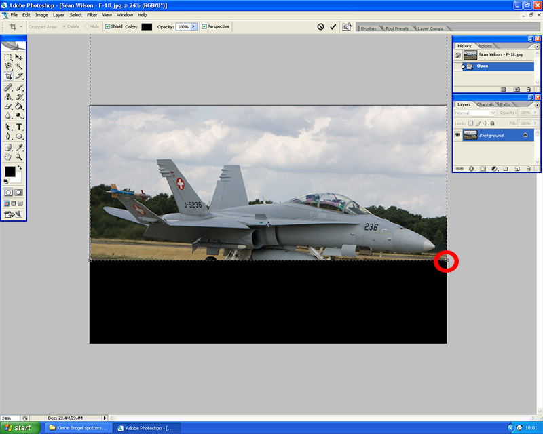Commit the crop with the checkmark
This screenshot has height=434, width=543.
[333, 26]
